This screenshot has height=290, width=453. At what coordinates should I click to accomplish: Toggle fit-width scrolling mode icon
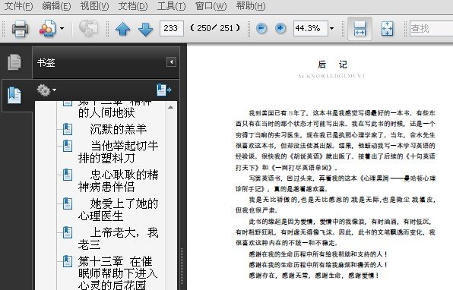(360, 29)
